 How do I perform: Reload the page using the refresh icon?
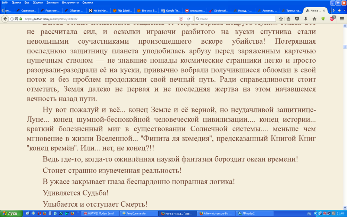click(x=189, y=18)
